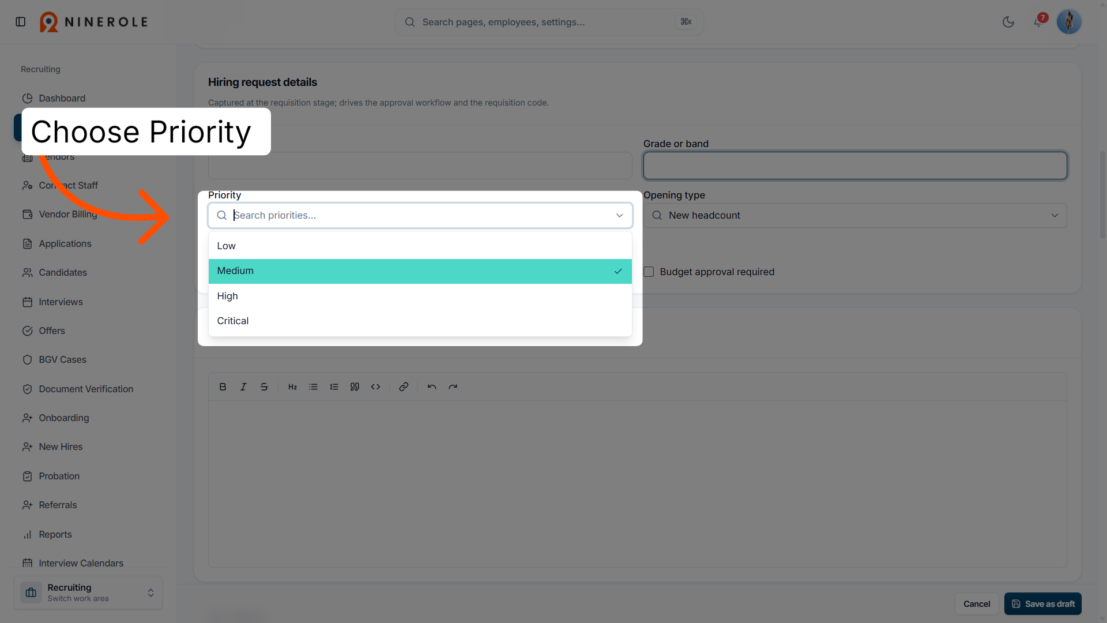Select High priority option
The image size is (1107, 623).
(420, 297)
